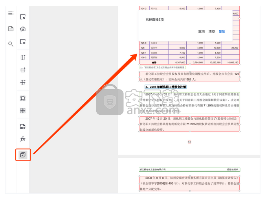Viewport: 277px width, 200px height.
Task: Click row label 126-1 in table
Action: (143, 53)
